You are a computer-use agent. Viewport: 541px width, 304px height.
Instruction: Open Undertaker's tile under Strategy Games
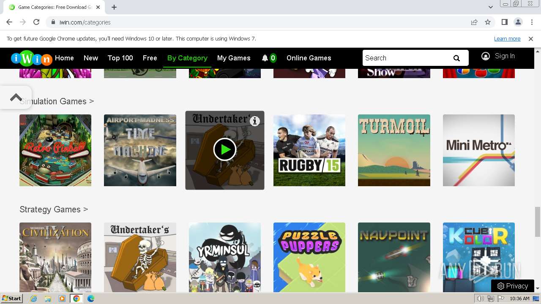pyautogui.click(x=140, y=257)
